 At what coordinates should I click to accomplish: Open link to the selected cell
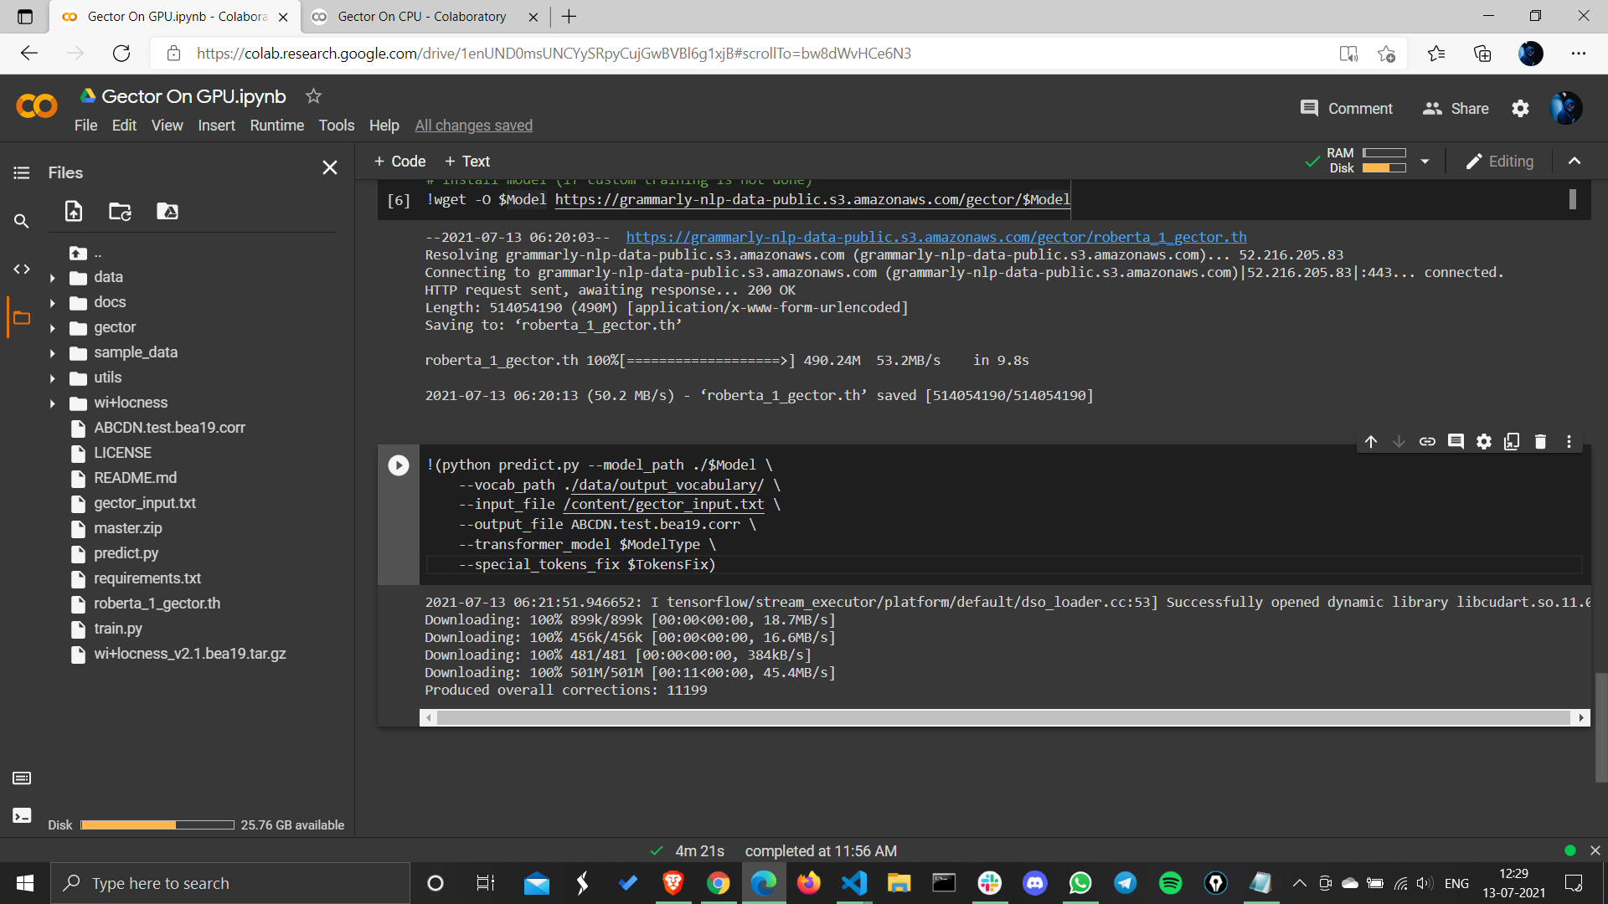tap(1427, 441)
